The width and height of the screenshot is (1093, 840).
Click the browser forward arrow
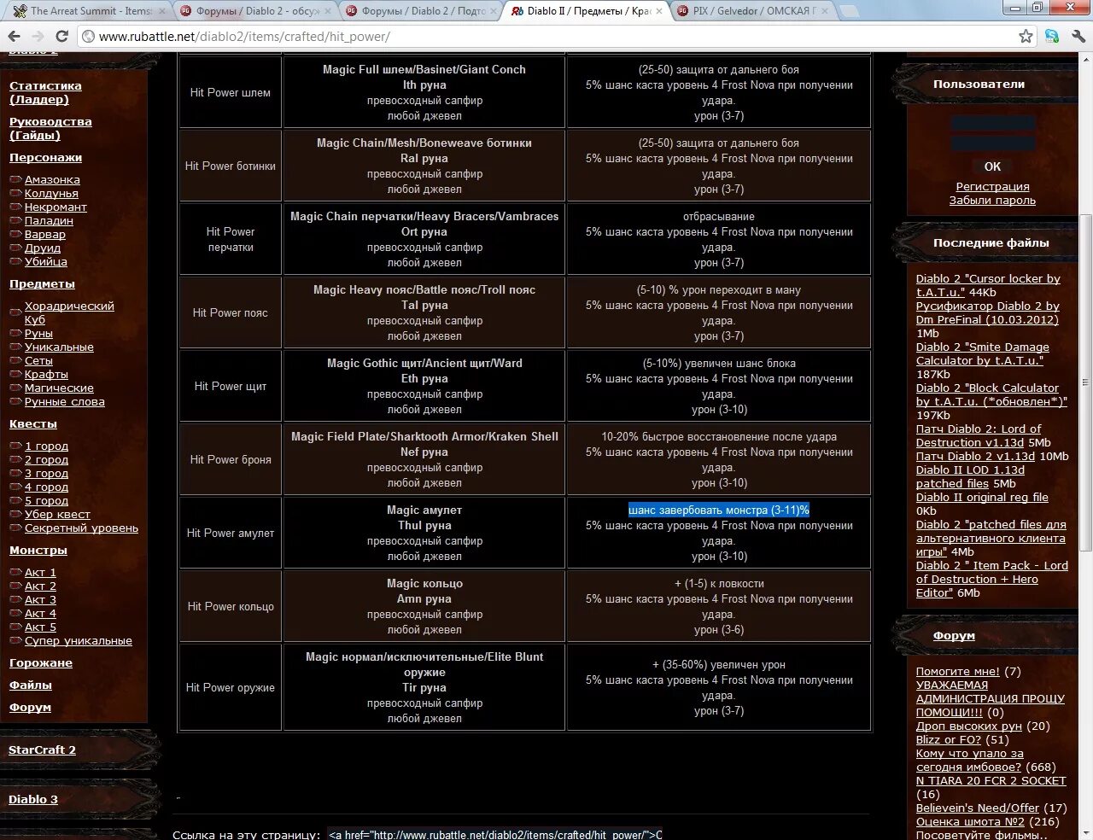38,37
